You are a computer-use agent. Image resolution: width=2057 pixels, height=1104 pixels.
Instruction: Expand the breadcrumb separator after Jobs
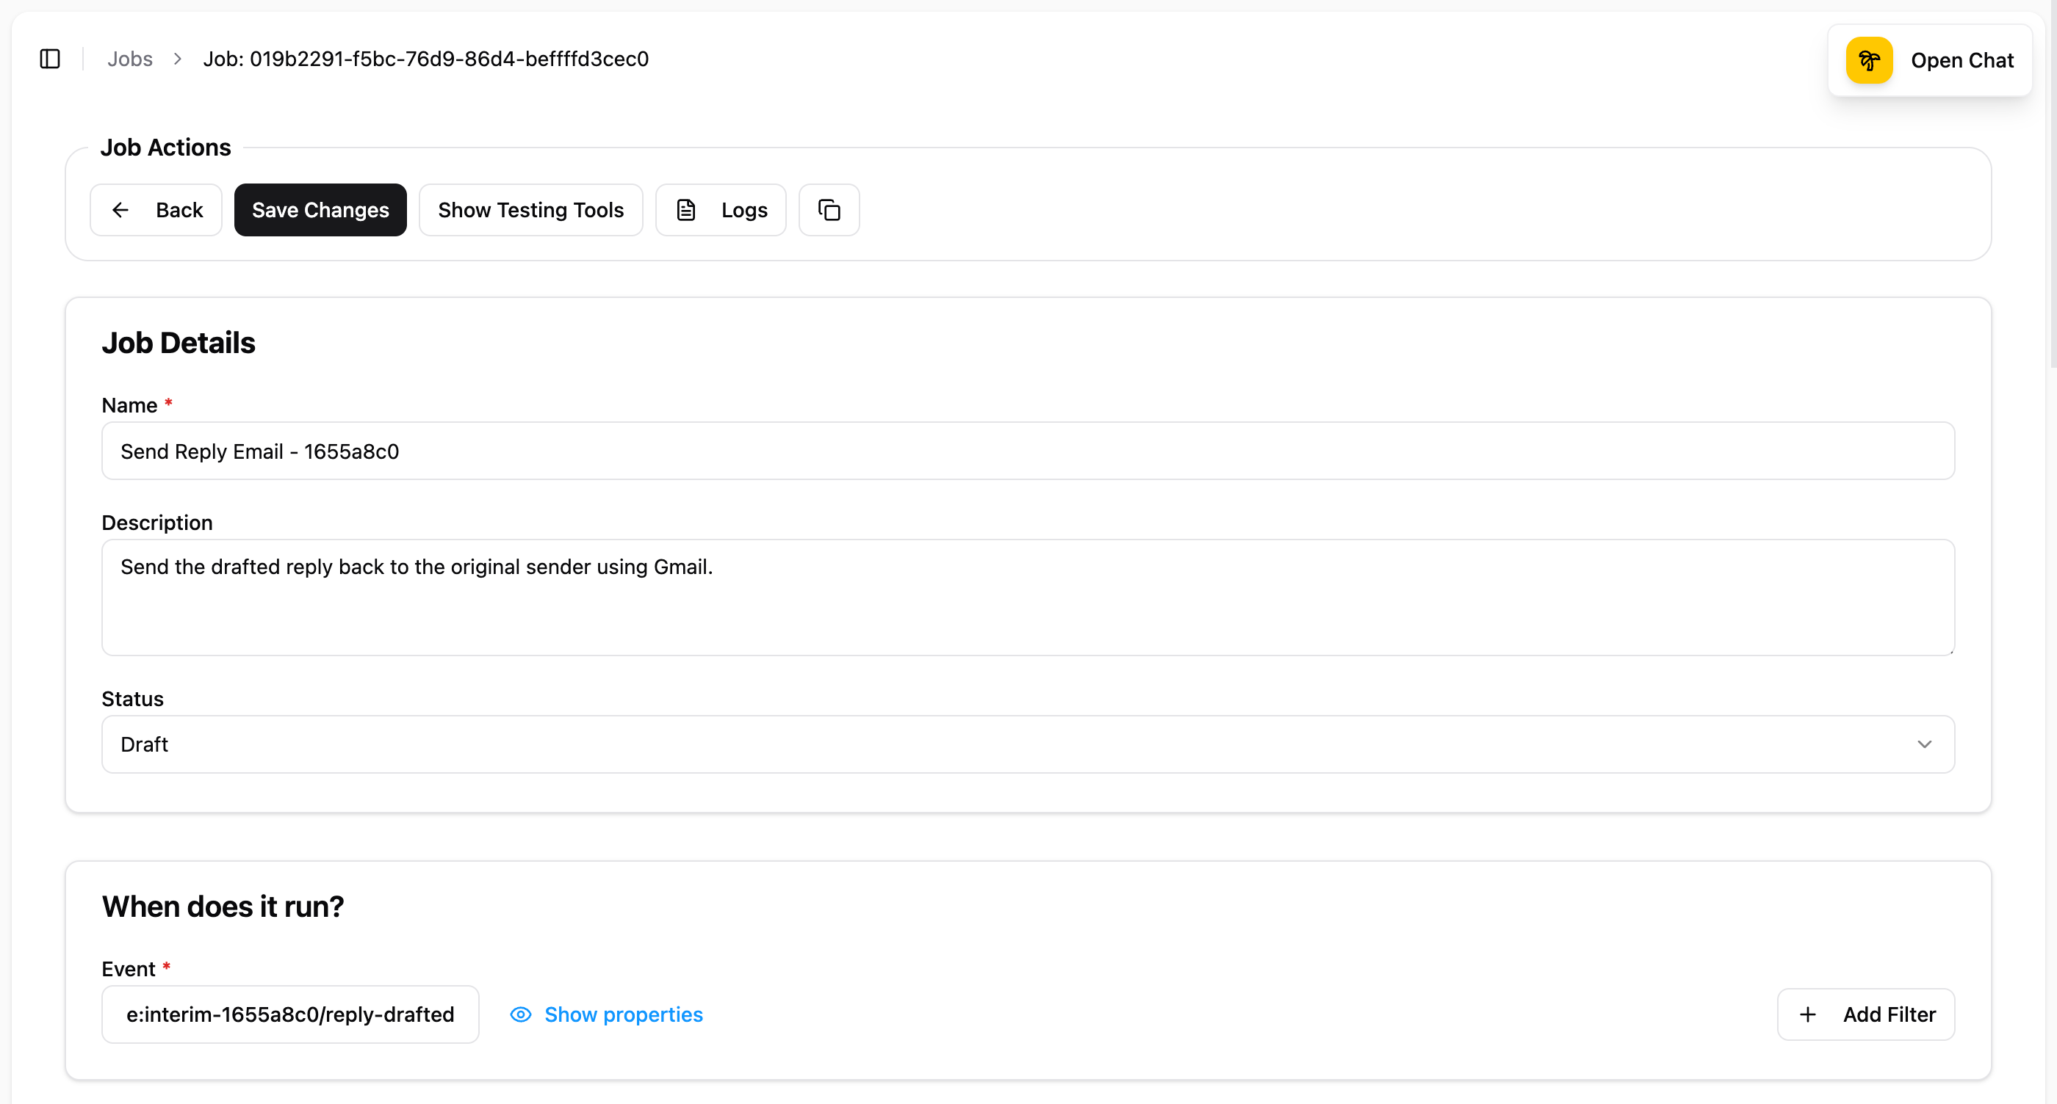(x=176, y=58)
